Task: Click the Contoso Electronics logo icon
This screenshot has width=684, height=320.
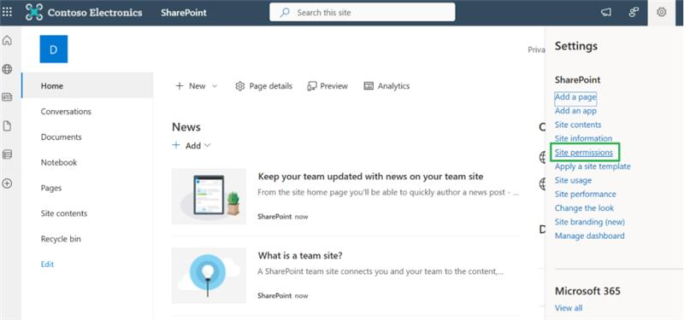Action: point(34,12)
